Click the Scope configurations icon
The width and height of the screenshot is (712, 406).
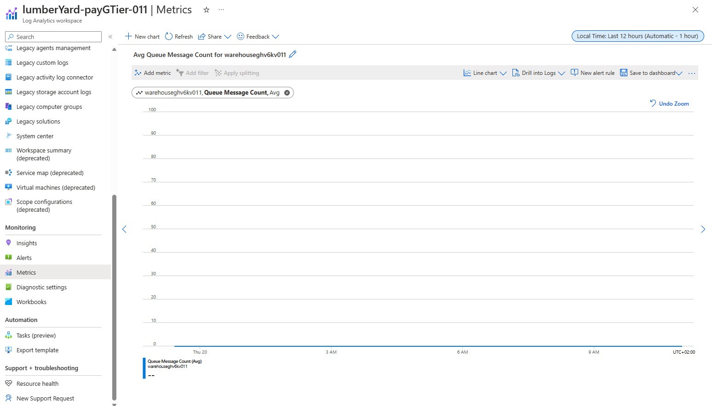[x=8, y=202]
